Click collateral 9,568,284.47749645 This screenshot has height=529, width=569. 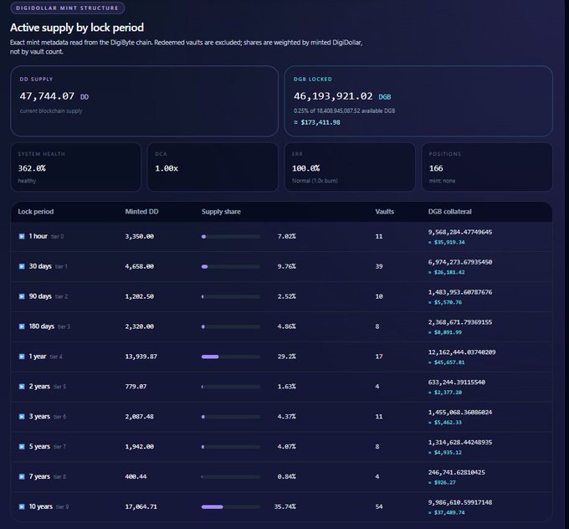(x=460, y=232)
